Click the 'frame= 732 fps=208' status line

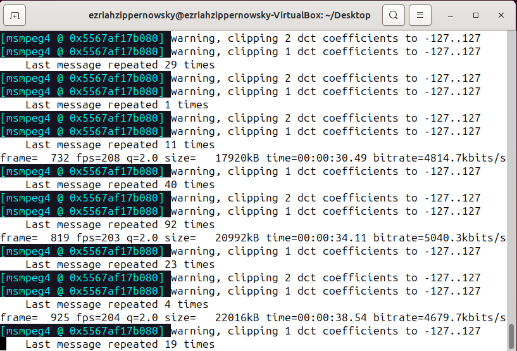tap(253, 158)
